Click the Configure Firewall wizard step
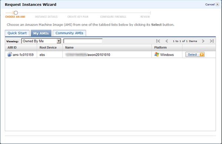This screenshot has width=222, height=144. tap(113, 17)
